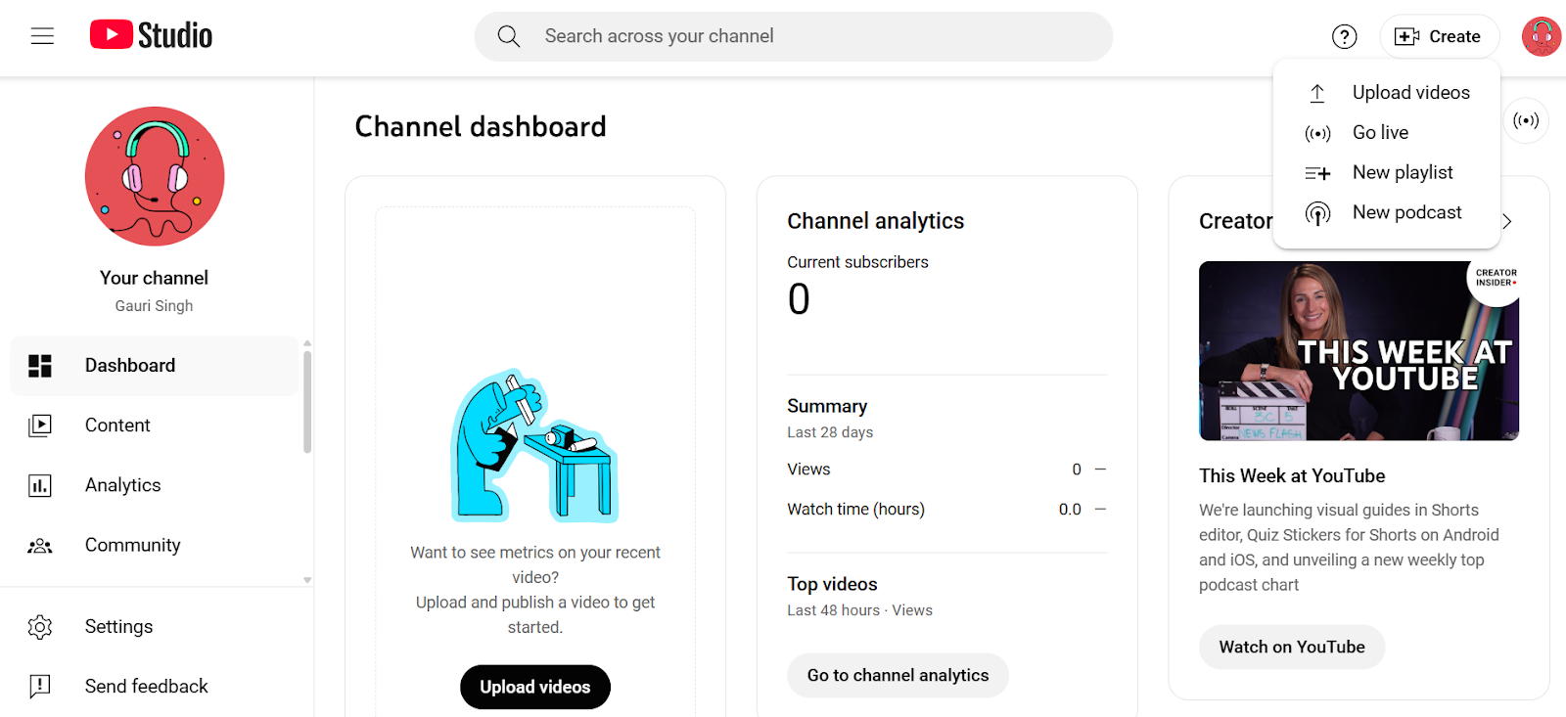
Task: Click the New playlist plus icon
Action: [1317, 173]
